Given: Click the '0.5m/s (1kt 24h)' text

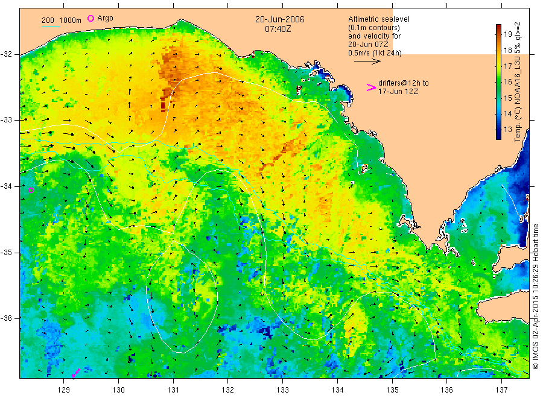Looking at the screenshot, I should (x=375, y=53).
